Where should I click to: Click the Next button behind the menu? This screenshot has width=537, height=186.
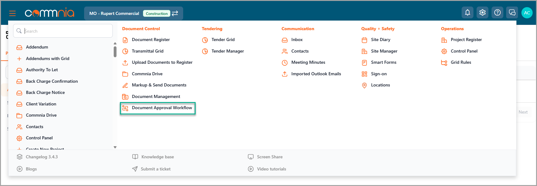(x=523, y=112)
